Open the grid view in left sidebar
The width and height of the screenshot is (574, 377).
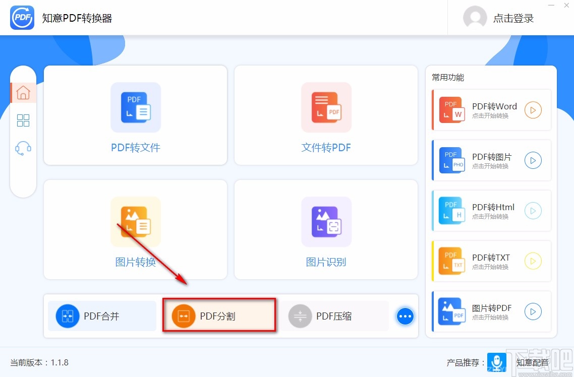click(x=23, y=120)
